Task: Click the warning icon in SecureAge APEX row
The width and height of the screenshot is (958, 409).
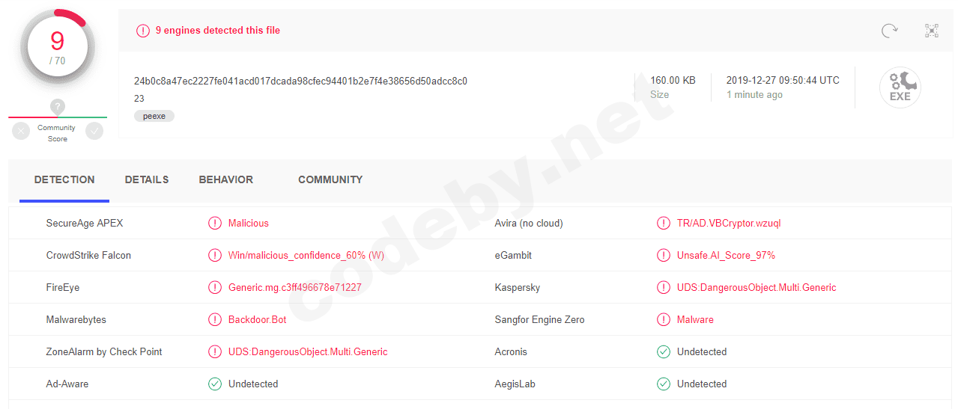Action: 215,223
